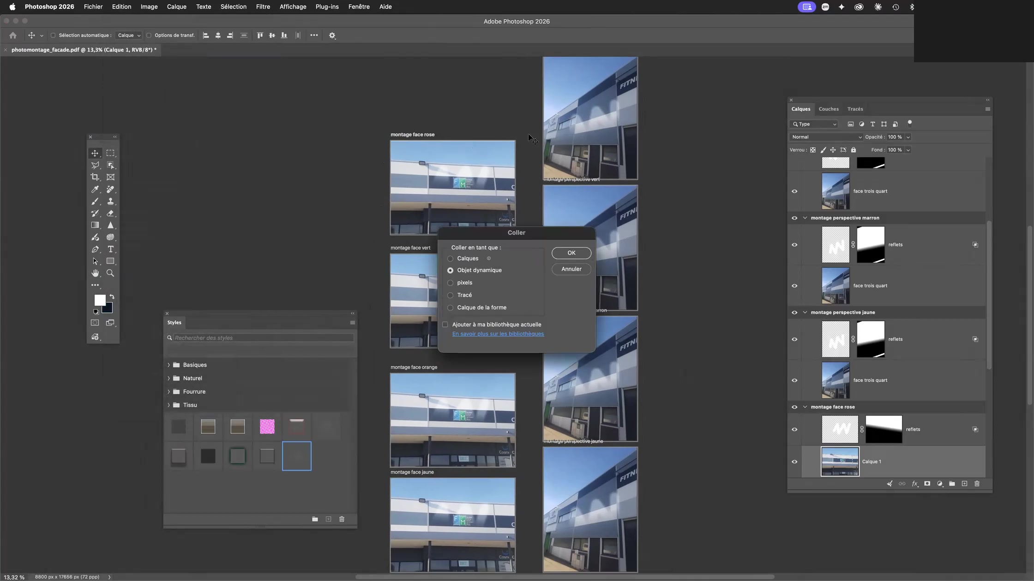Image resolution: width=1034 pixels, height=581 pixels.
Task: Open the Normal blend mode dropdown
Action: click(826, 137)
